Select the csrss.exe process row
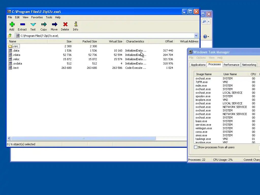 click(227, 132)
